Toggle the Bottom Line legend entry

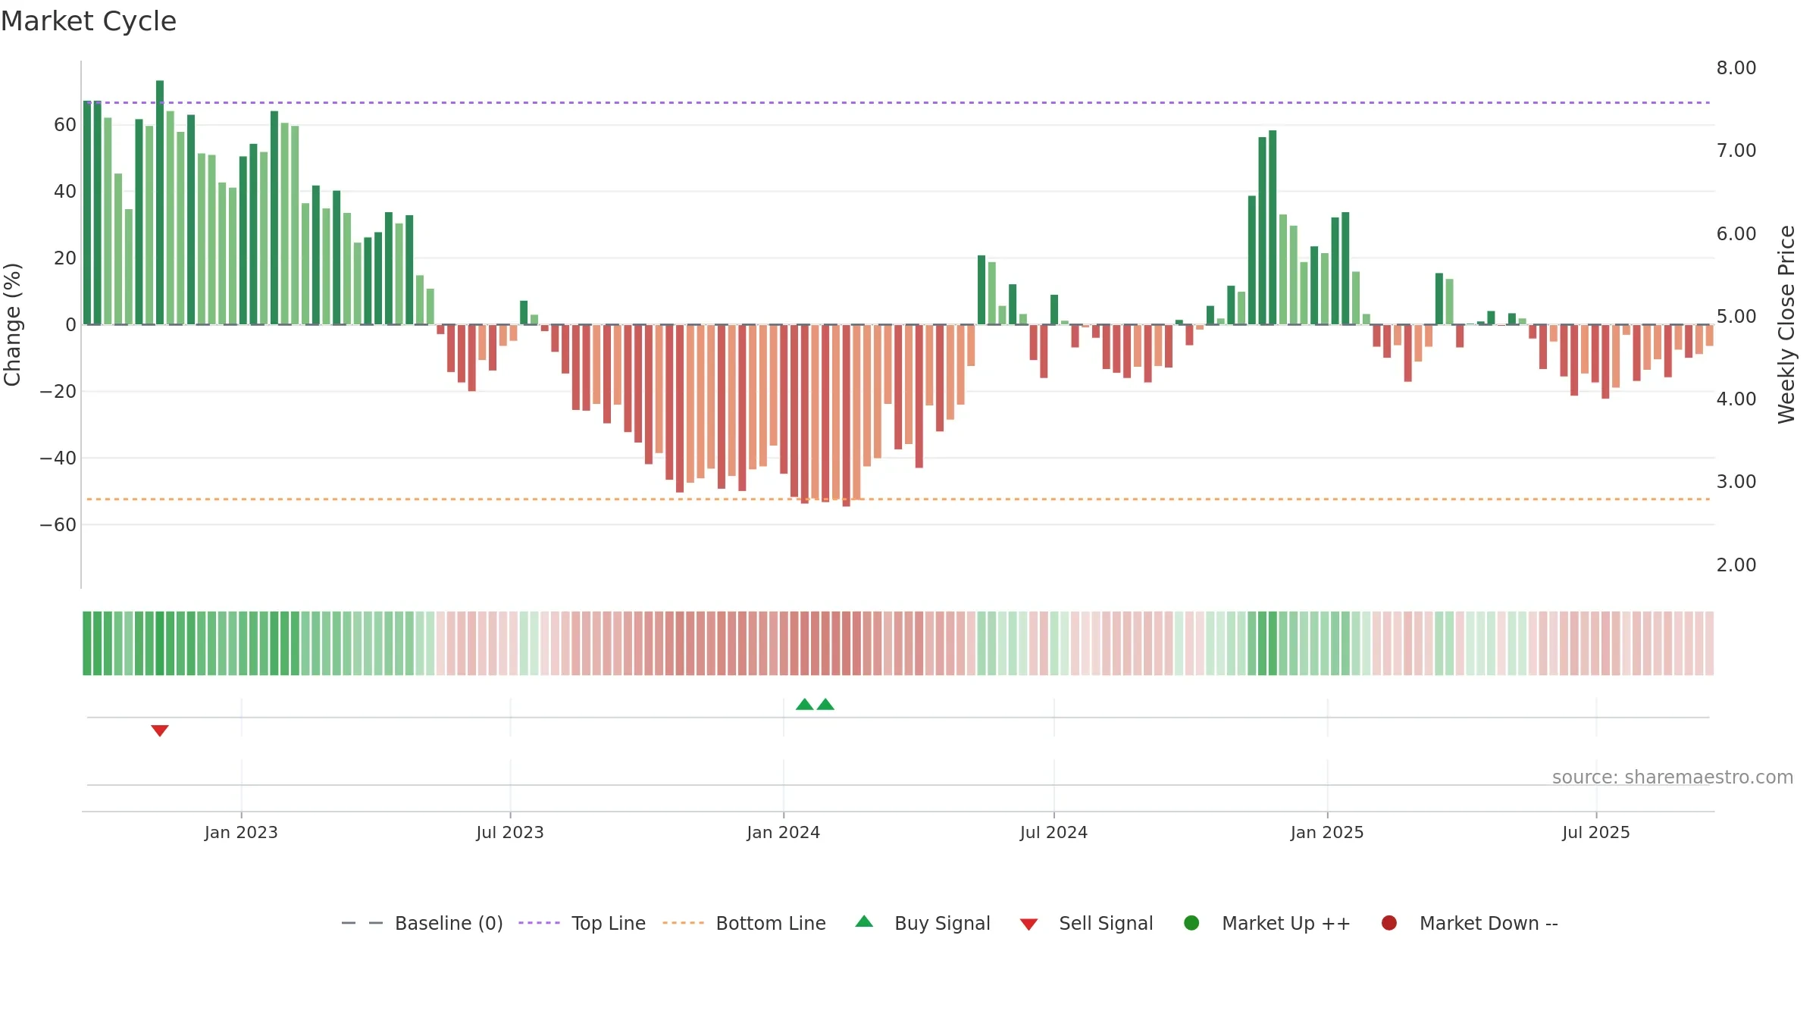(x=744, y=923)
